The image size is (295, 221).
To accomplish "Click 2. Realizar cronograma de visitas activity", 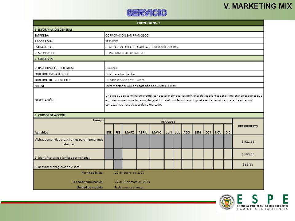I will click(x=69, y=165).
